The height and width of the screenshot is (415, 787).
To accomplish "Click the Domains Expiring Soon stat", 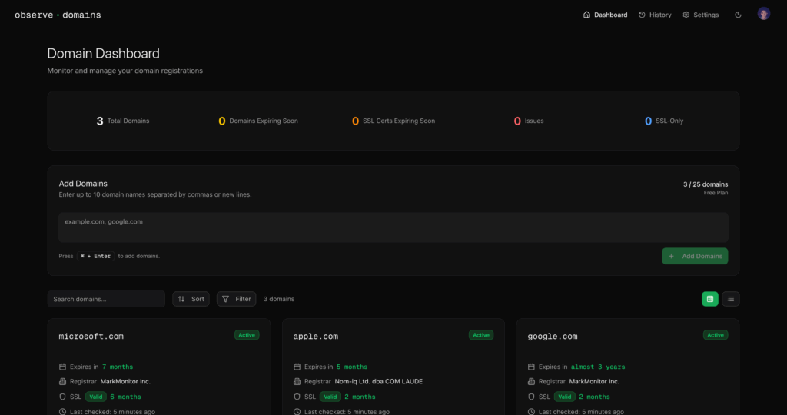I will click(257, 121).
